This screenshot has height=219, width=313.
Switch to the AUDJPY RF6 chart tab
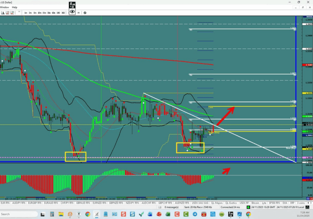(19, 203)
